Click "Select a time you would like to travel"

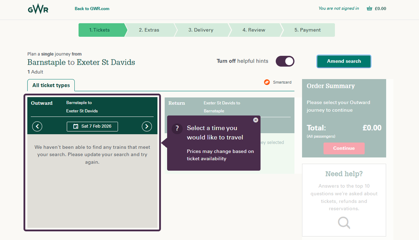(215, 133)
